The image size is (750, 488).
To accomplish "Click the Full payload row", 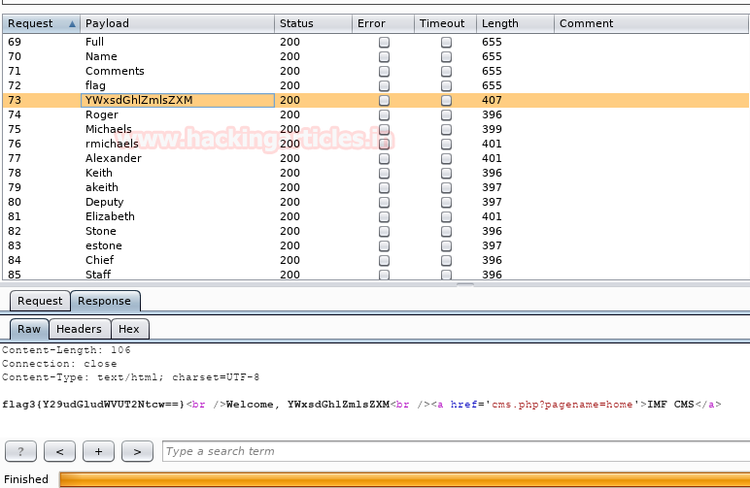I will coord(375,42).
